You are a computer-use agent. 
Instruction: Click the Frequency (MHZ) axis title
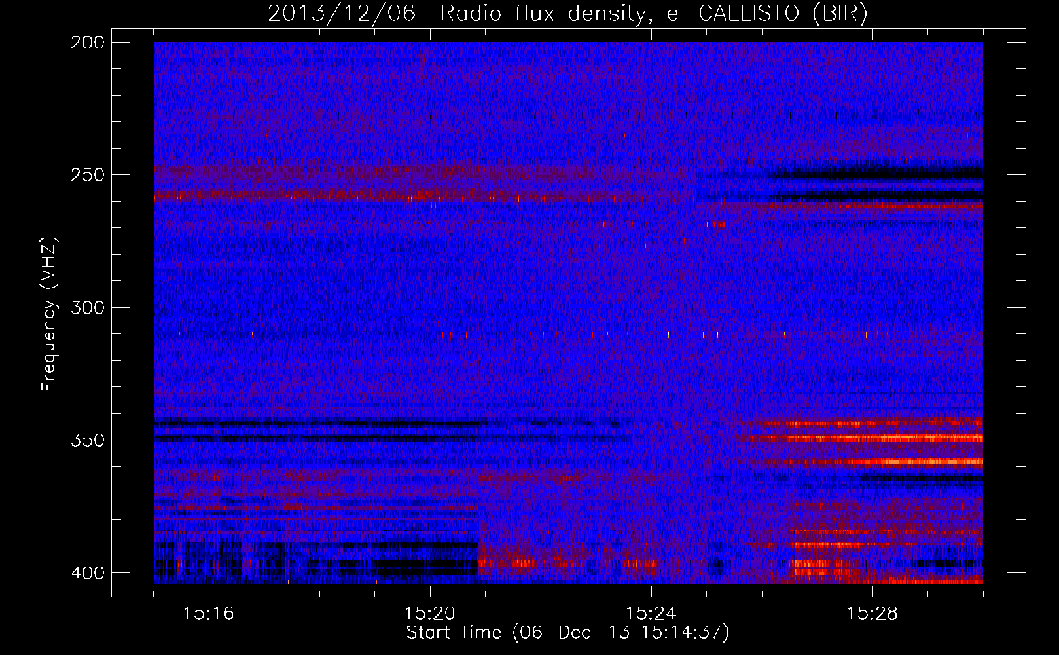(49, 314)
